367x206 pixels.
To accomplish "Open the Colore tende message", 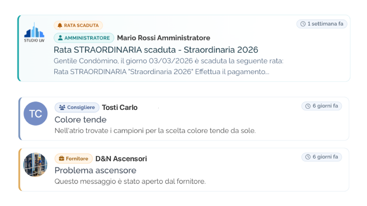I will click(80, 120).
